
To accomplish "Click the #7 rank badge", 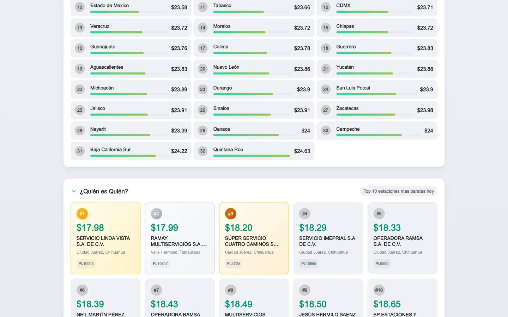I will click(x=156, y=290).
